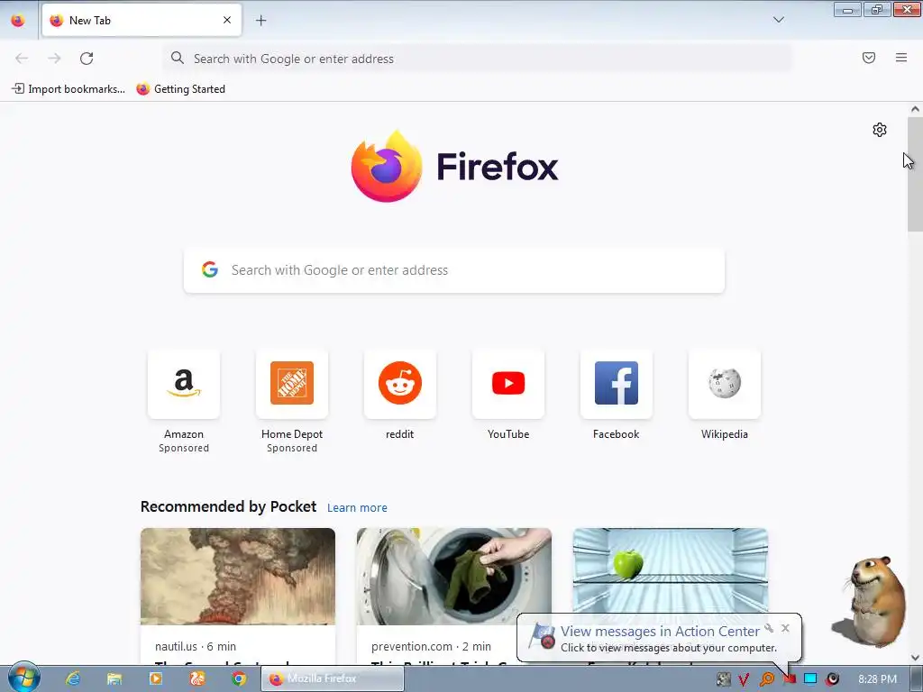
Task: Click the orange UC browser taskbar icon
Action: click(x=197, y=678)
